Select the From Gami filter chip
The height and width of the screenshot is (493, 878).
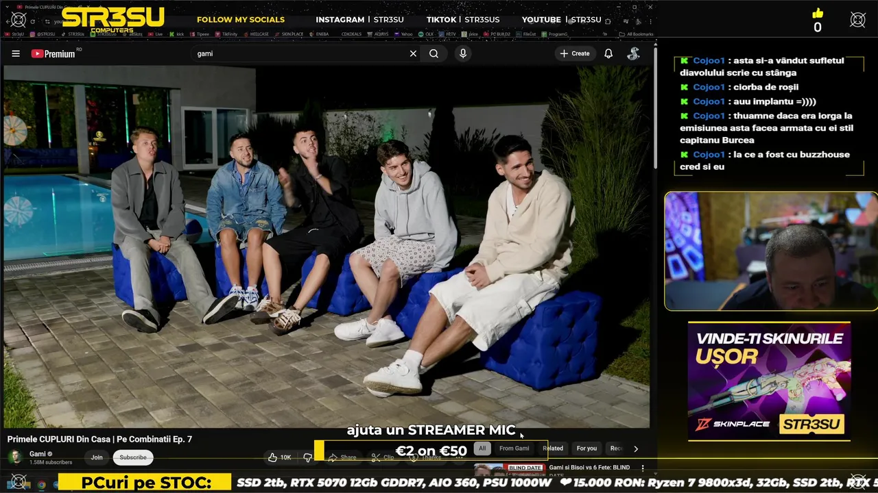(x=514, y=448)
